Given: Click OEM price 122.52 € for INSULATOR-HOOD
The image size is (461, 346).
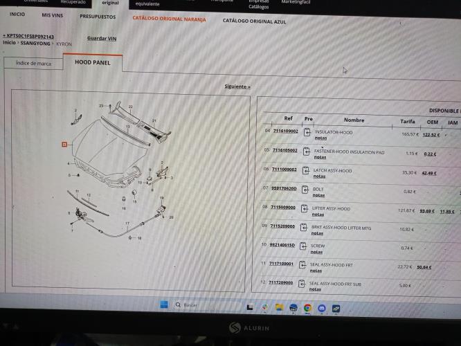Looking at the screenshot, I should (431, 135).
